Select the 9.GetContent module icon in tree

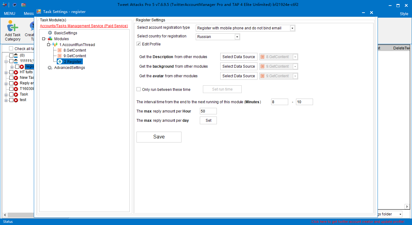(x=60, y=56)
